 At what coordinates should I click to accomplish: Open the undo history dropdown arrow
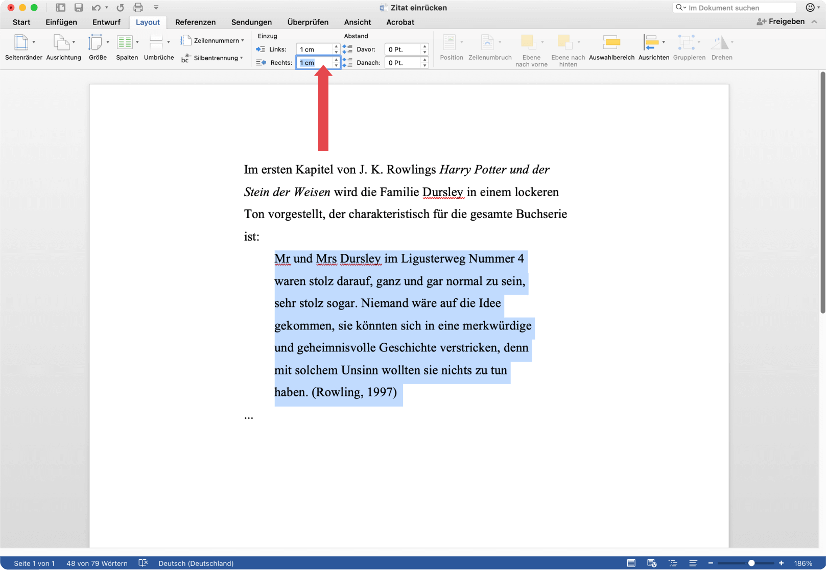[x=107, y=8]
